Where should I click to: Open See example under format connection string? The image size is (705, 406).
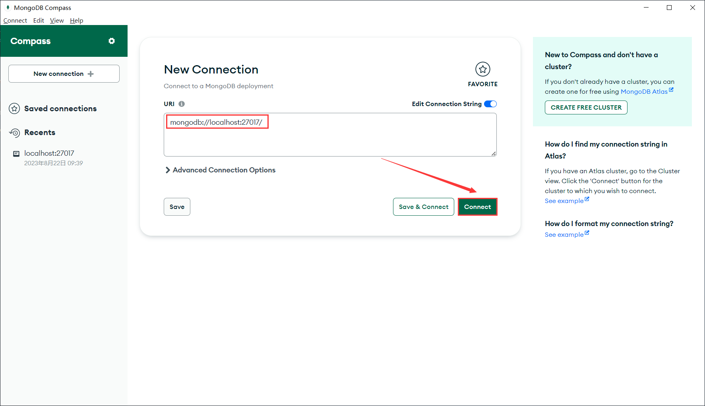click(567, 234)
